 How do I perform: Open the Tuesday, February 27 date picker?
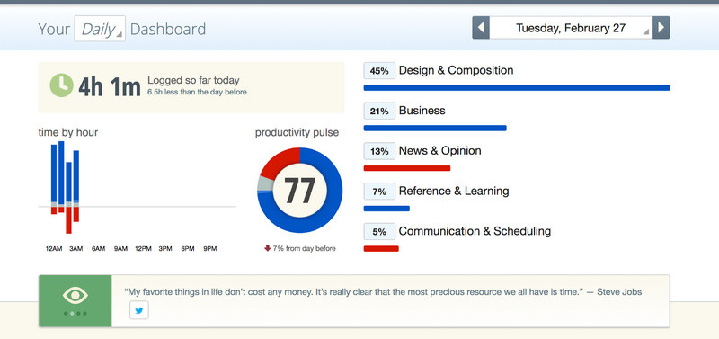(x=571, y=28)
